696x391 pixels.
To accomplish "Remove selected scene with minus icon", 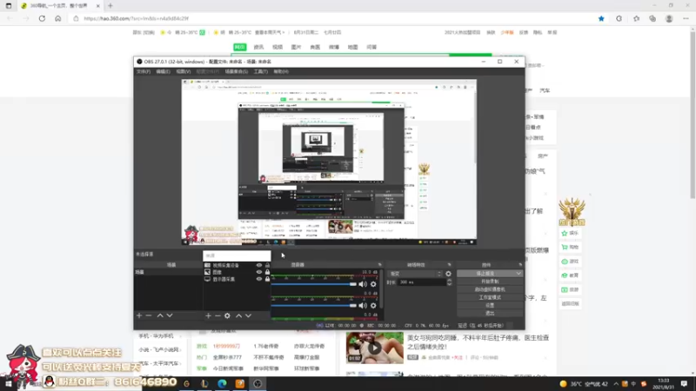I will 149,315.
